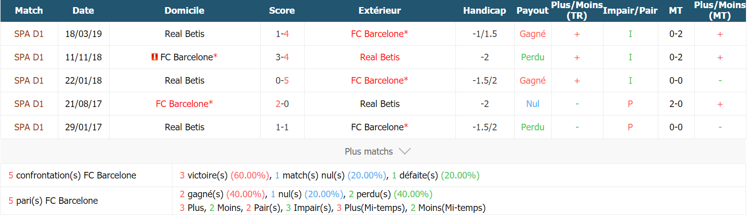Select the Score column header
Screen dimensions: 747x215
[x=282, y=11]
